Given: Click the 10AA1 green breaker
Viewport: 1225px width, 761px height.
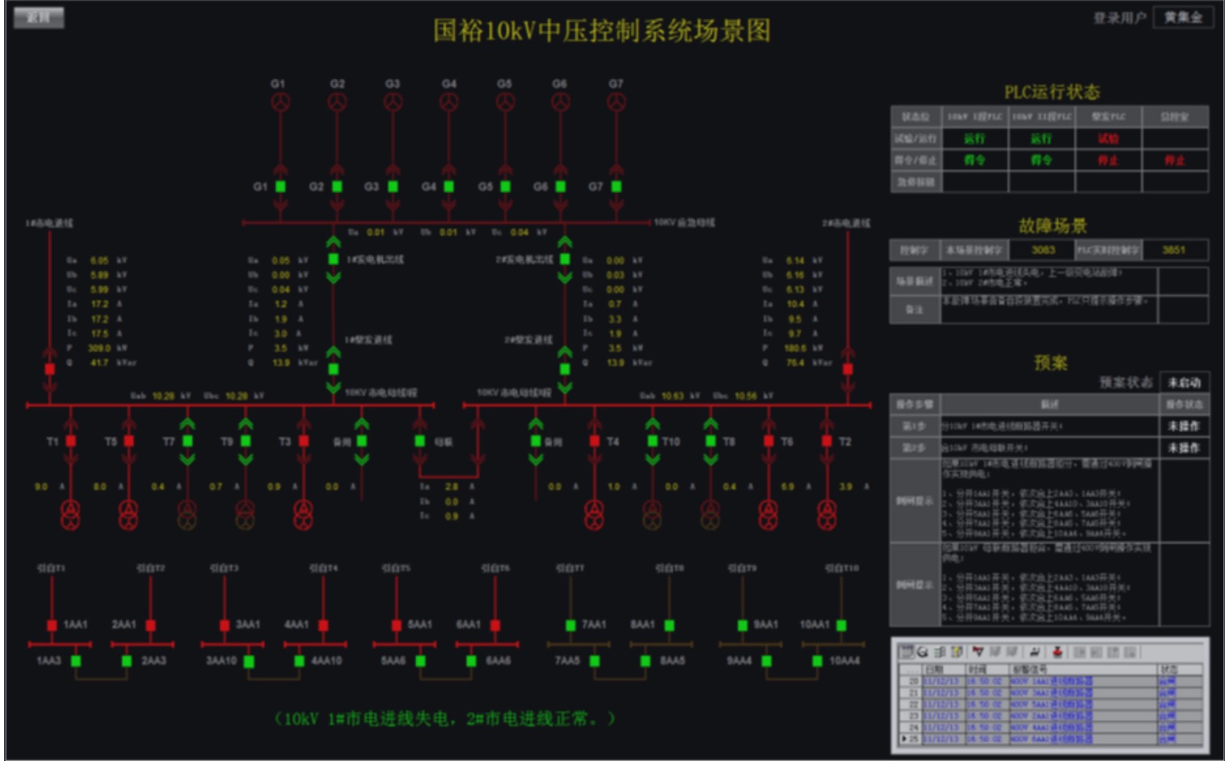Looking at the screenshot, I should (841, 625).
